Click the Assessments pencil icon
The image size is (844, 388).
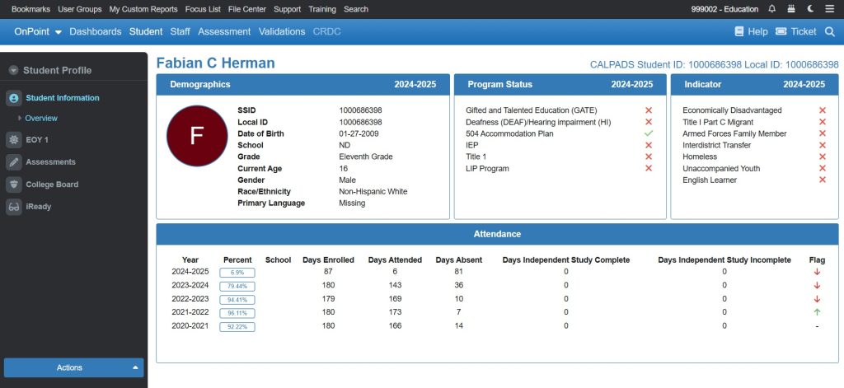[14, 162]
